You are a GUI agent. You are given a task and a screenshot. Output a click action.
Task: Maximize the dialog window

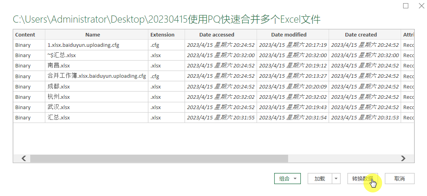[x=406, y=6]
